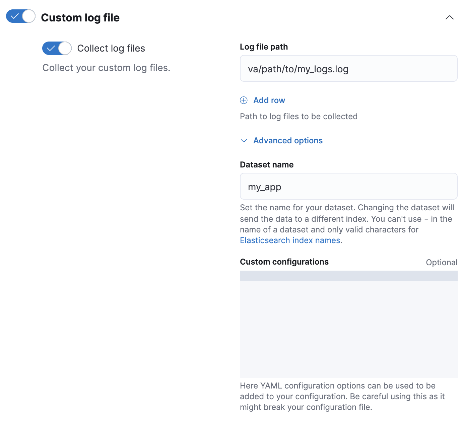Image resolution: width=461 pixels, height=422 pixels.
Task: Click inside the Dataset name field showing my_app
Action: [348, 186]
